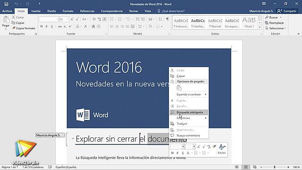This screenshot has width=302, height=170.
Task: Click Cortar in the Portapapeles group
Action: coord(18,17)
